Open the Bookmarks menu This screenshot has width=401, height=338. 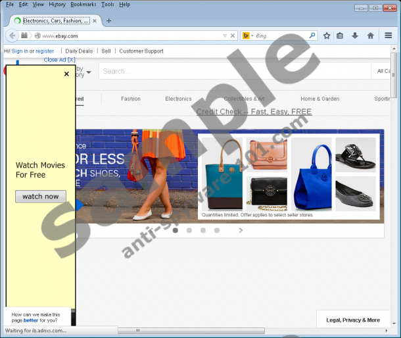coord(83,5)
